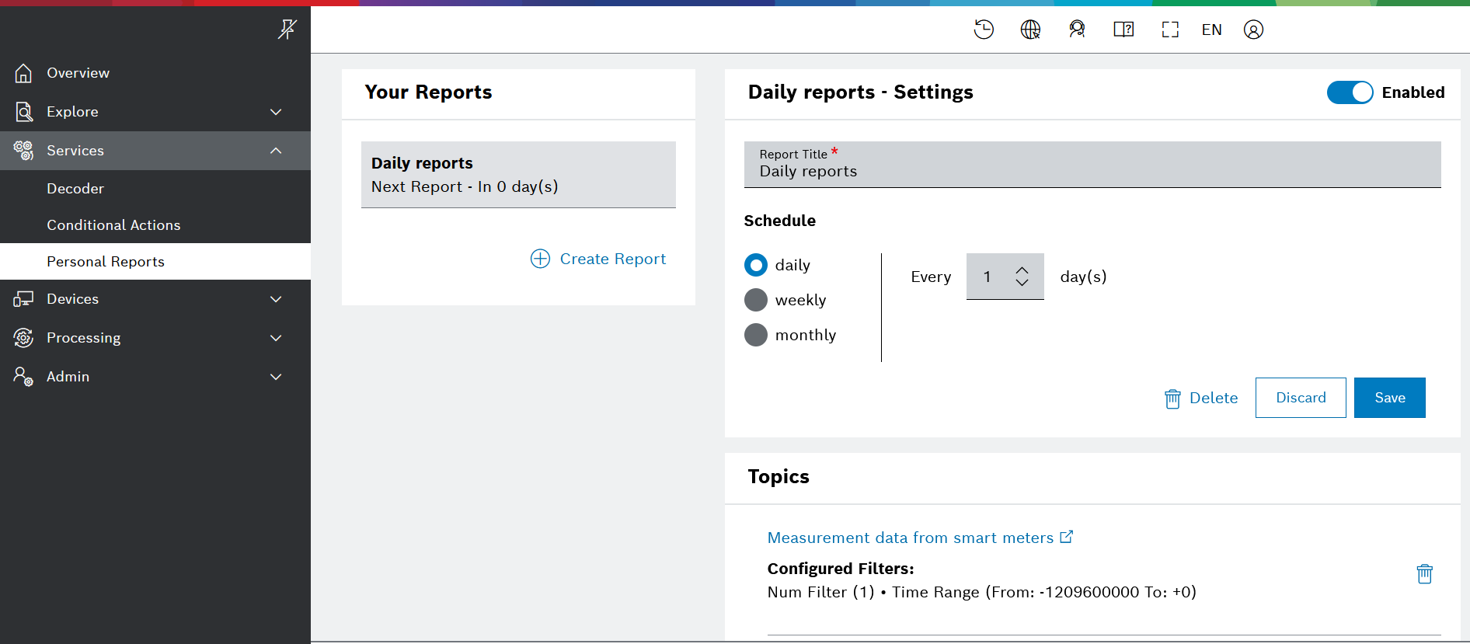Click the history clock icon in header

coord(984,30)
